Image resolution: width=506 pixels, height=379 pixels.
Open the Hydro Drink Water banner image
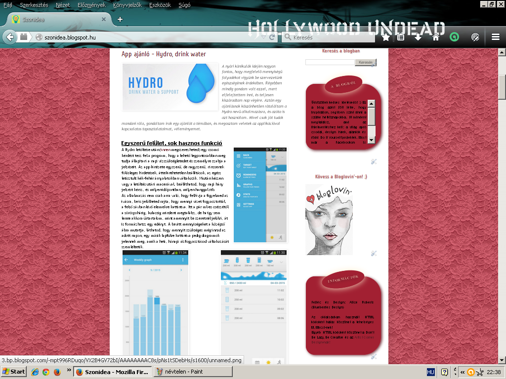(x=170, y=87)
